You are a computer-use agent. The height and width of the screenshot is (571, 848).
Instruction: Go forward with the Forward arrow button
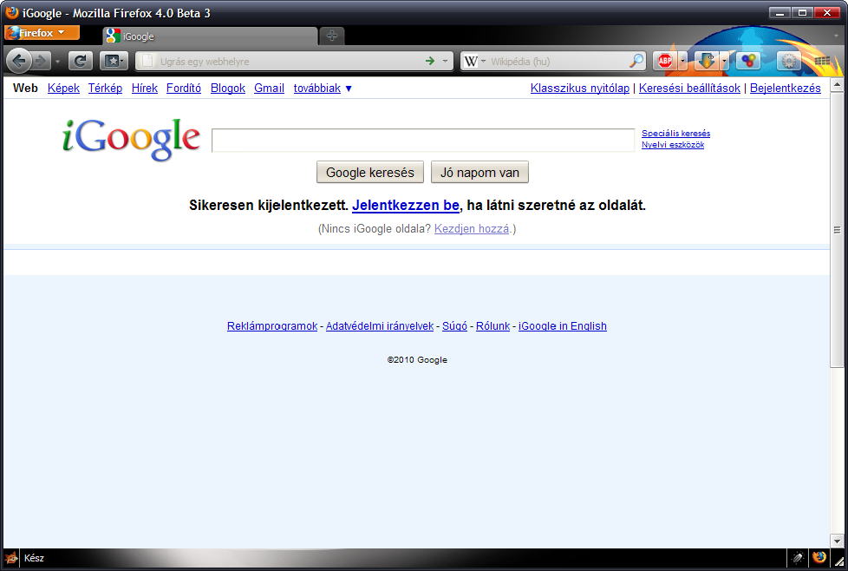(41, 61)
